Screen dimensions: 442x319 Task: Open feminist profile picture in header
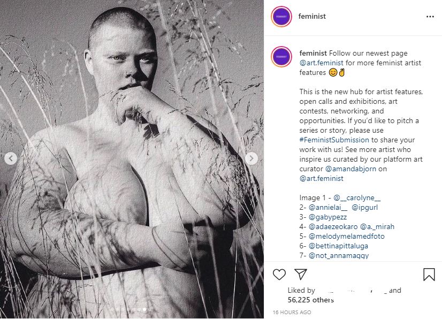[281, 17]
